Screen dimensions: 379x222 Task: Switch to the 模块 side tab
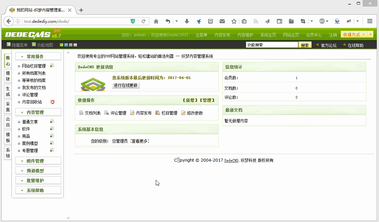[x=8, y=76]
